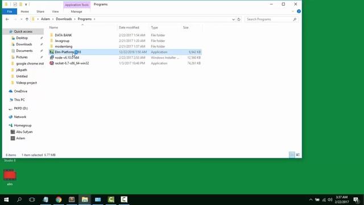
Task: Open jdkpath folder in sidebar
Action: click(x=22, y=69)
